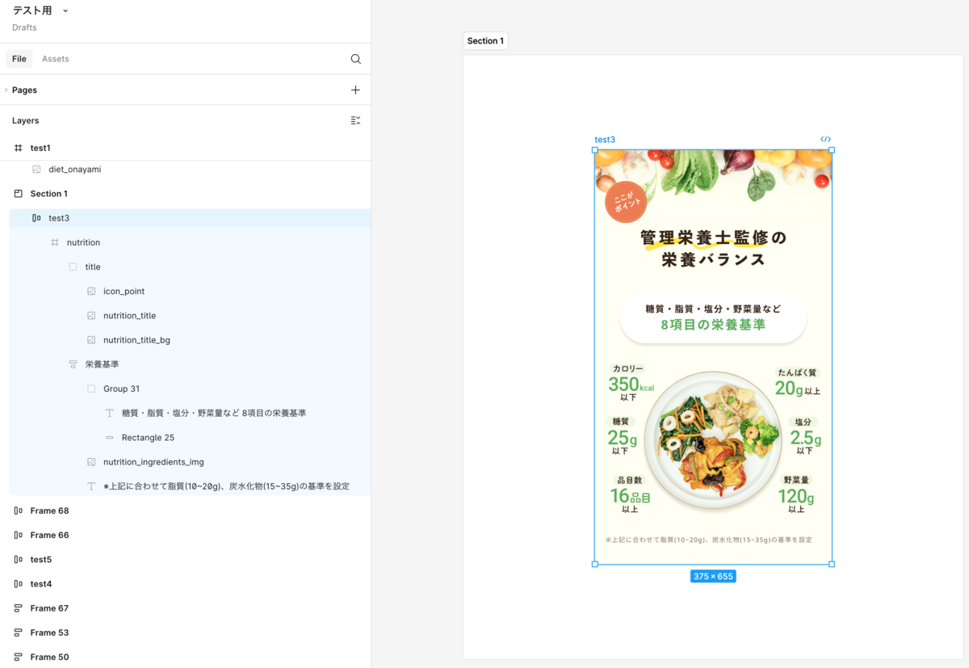Click the Section 1 label on canvas
Screen dimensions: 969x668
coord(485,41)
